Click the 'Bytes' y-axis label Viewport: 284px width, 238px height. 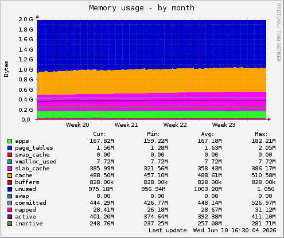tap(6, 69)
